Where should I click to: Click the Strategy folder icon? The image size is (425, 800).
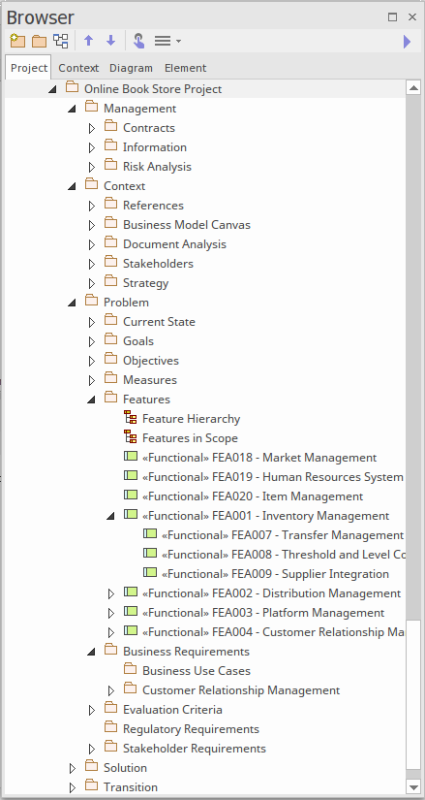tap(110, 281)
